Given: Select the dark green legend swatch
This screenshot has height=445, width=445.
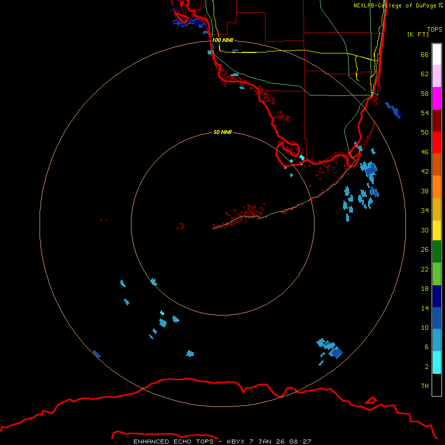Looking at the screenshot, I should [x=437, y=252].
